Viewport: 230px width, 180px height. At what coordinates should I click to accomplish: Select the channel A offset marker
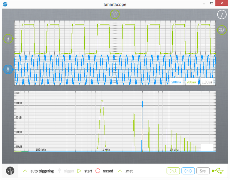[x=8, y=39]
